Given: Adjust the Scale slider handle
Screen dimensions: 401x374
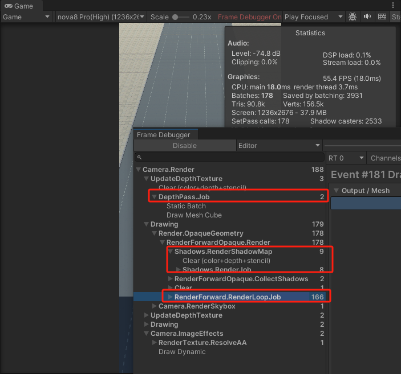Looking at the screenshot, I should (x=175, y=17).
